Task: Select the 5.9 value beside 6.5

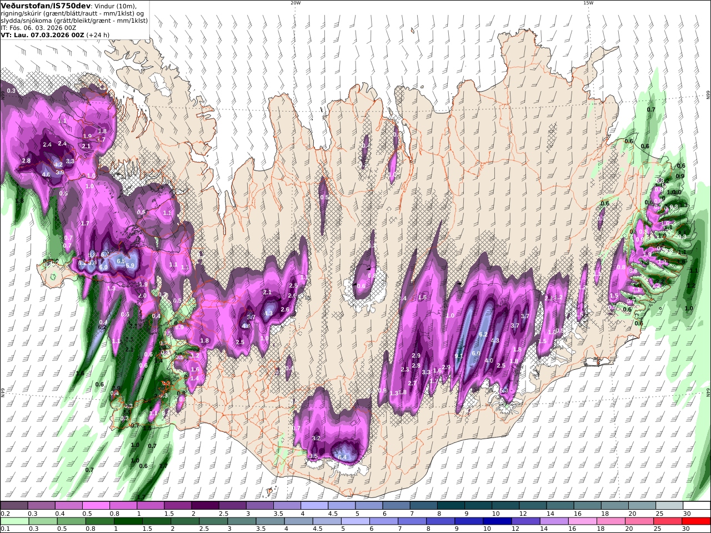Action: [130, 266]
